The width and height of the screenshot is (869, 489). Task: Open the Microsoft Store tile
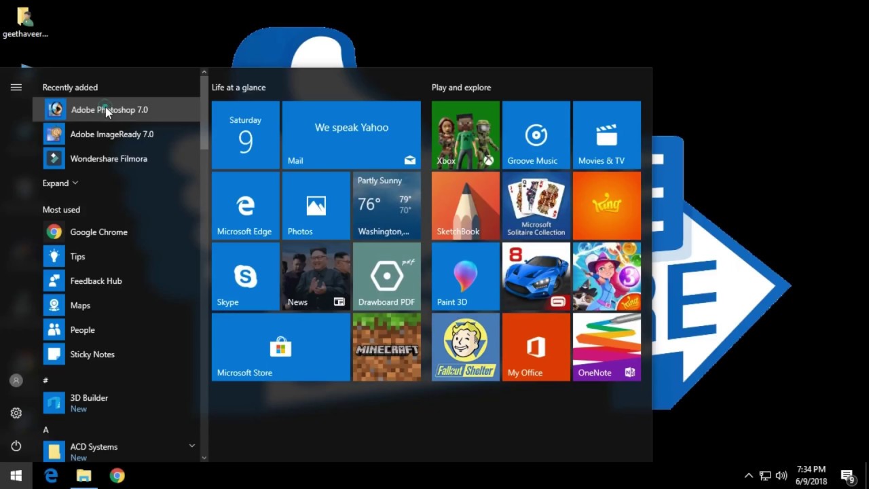pyautogui.click(x=281, y=347)
